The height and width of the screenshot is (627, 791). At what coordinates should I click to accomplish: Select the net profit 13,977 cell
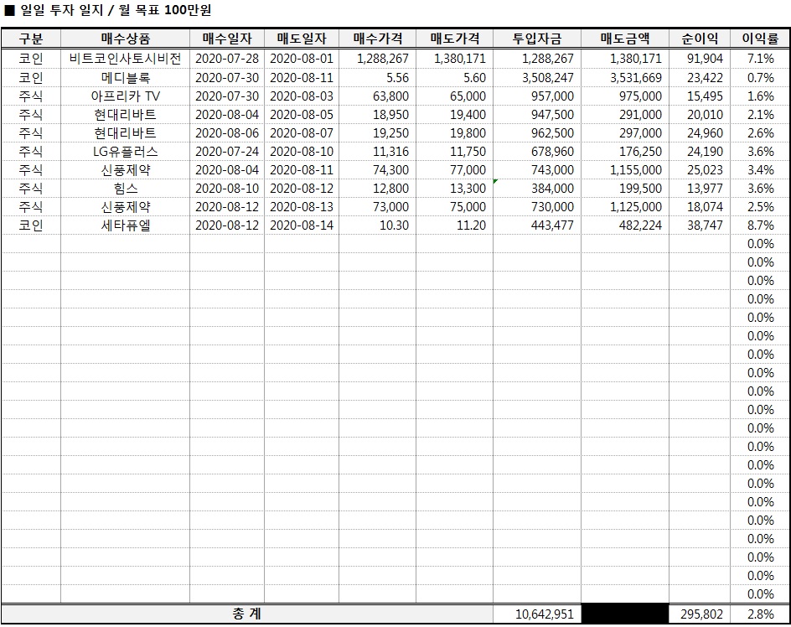pos(700,189)
